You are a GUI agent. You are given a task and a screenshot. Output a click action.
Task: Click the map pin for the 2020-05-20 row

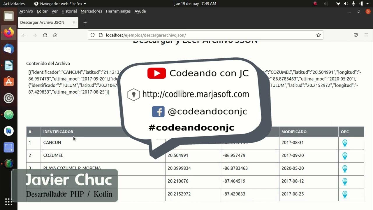[345, 169]
